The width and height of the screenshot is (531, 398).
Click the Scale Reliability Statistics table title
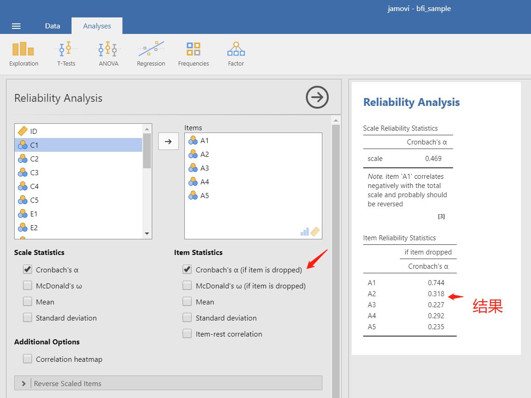point(400,128)
